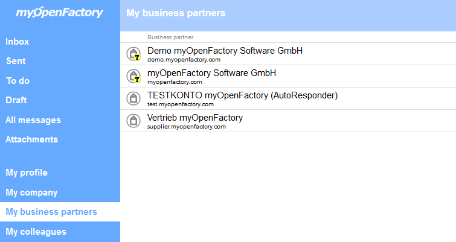
Task: Go to My profile
Action: 27,173
